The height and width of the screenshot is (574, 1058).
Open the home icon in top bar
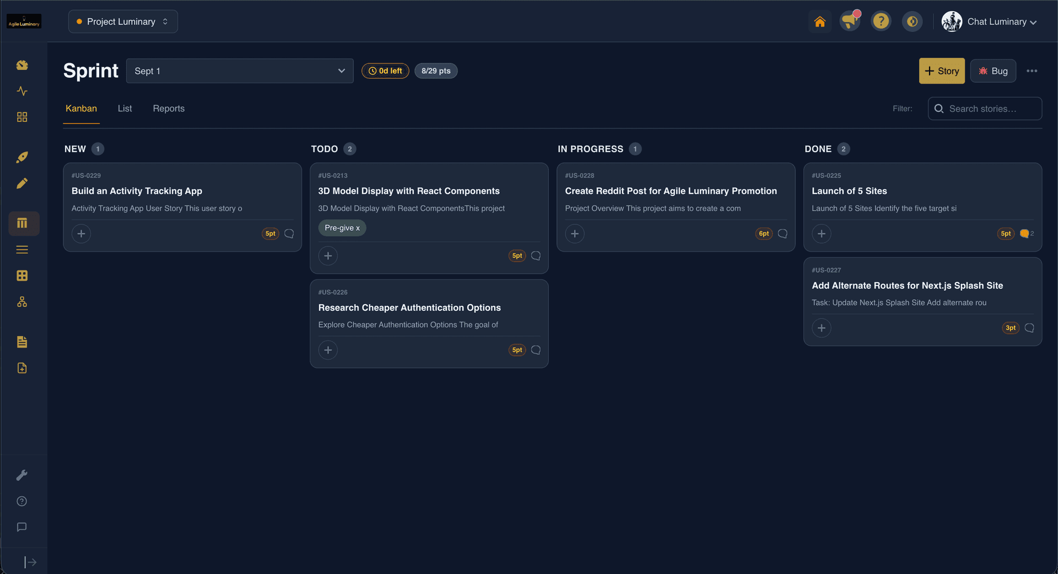coord(820,21)
